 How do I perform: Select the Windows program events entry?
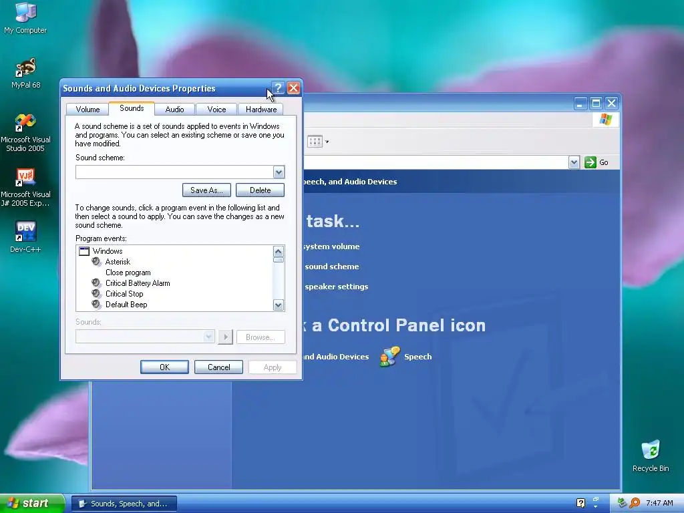pos(108,251)
